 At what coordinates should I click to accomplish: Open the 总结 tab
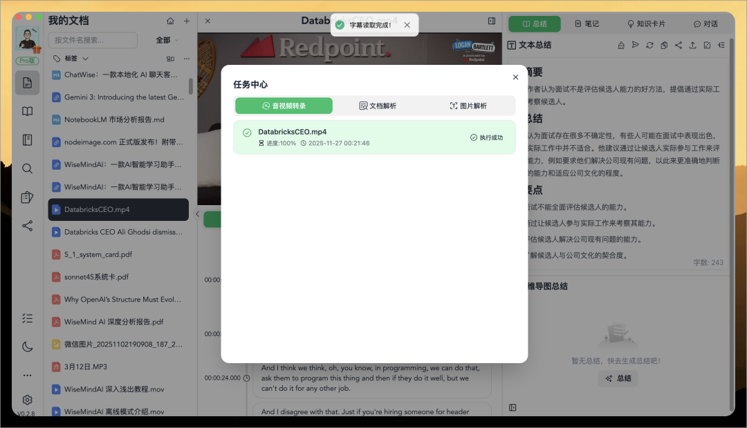coord(535,23)
